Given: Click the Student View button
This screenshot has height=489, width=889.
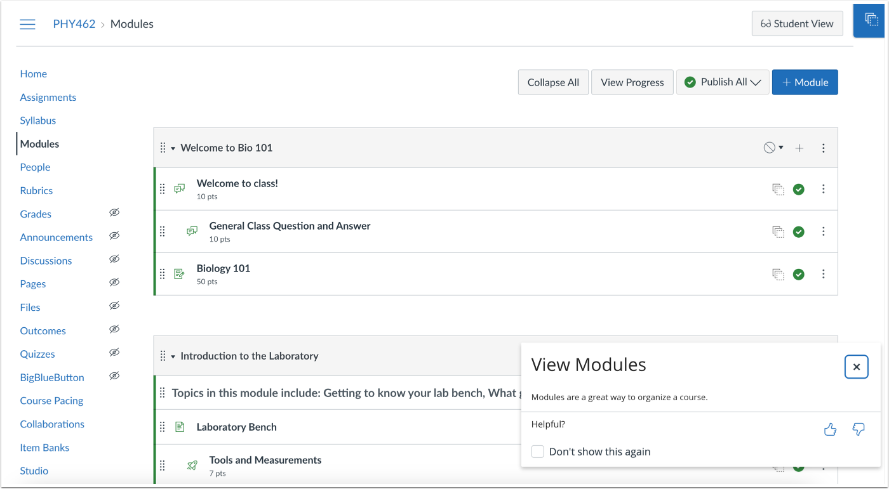Looking at the screenshot, I should (x=797, y=23).
